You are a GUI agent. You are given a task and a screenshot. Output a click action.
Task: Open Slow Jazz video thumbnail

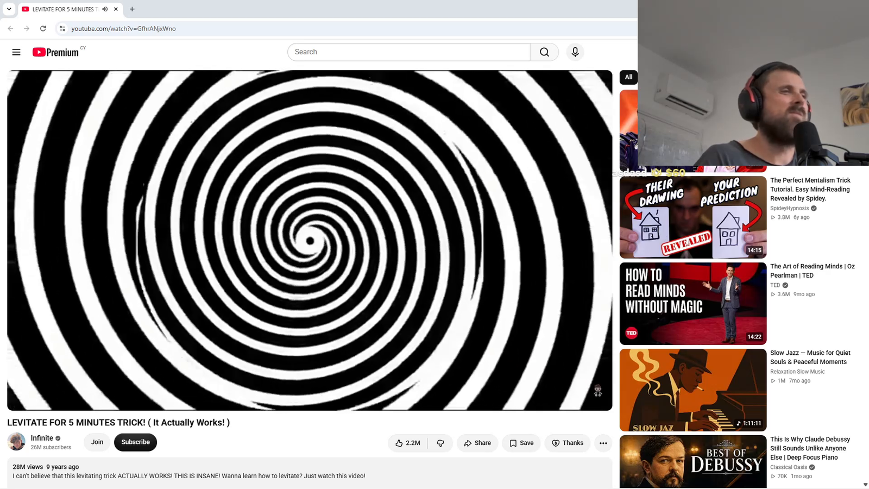[x=693, y=390]
